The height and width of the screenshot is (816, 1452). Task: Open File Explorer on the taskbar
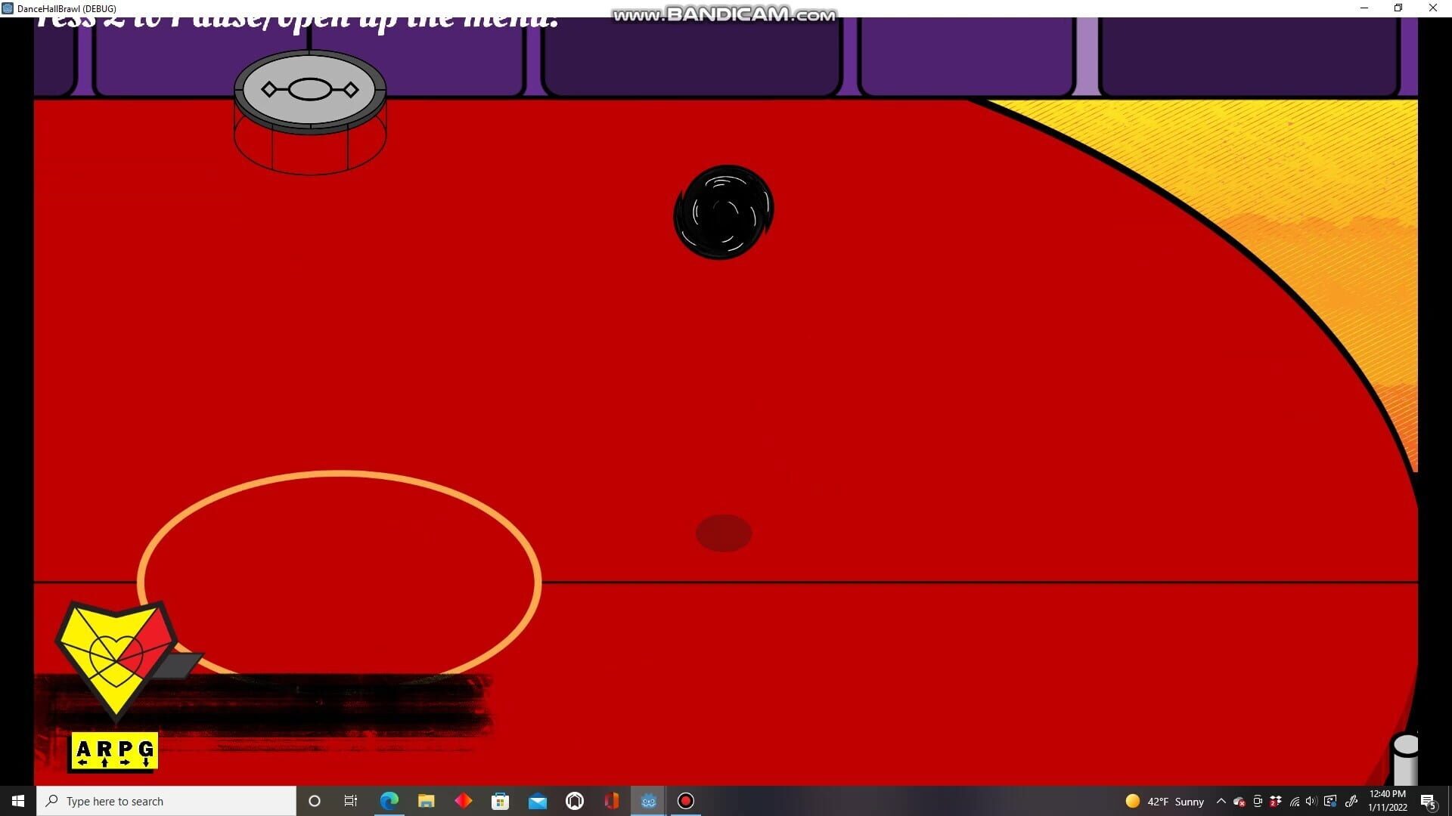tap(427, 801)
